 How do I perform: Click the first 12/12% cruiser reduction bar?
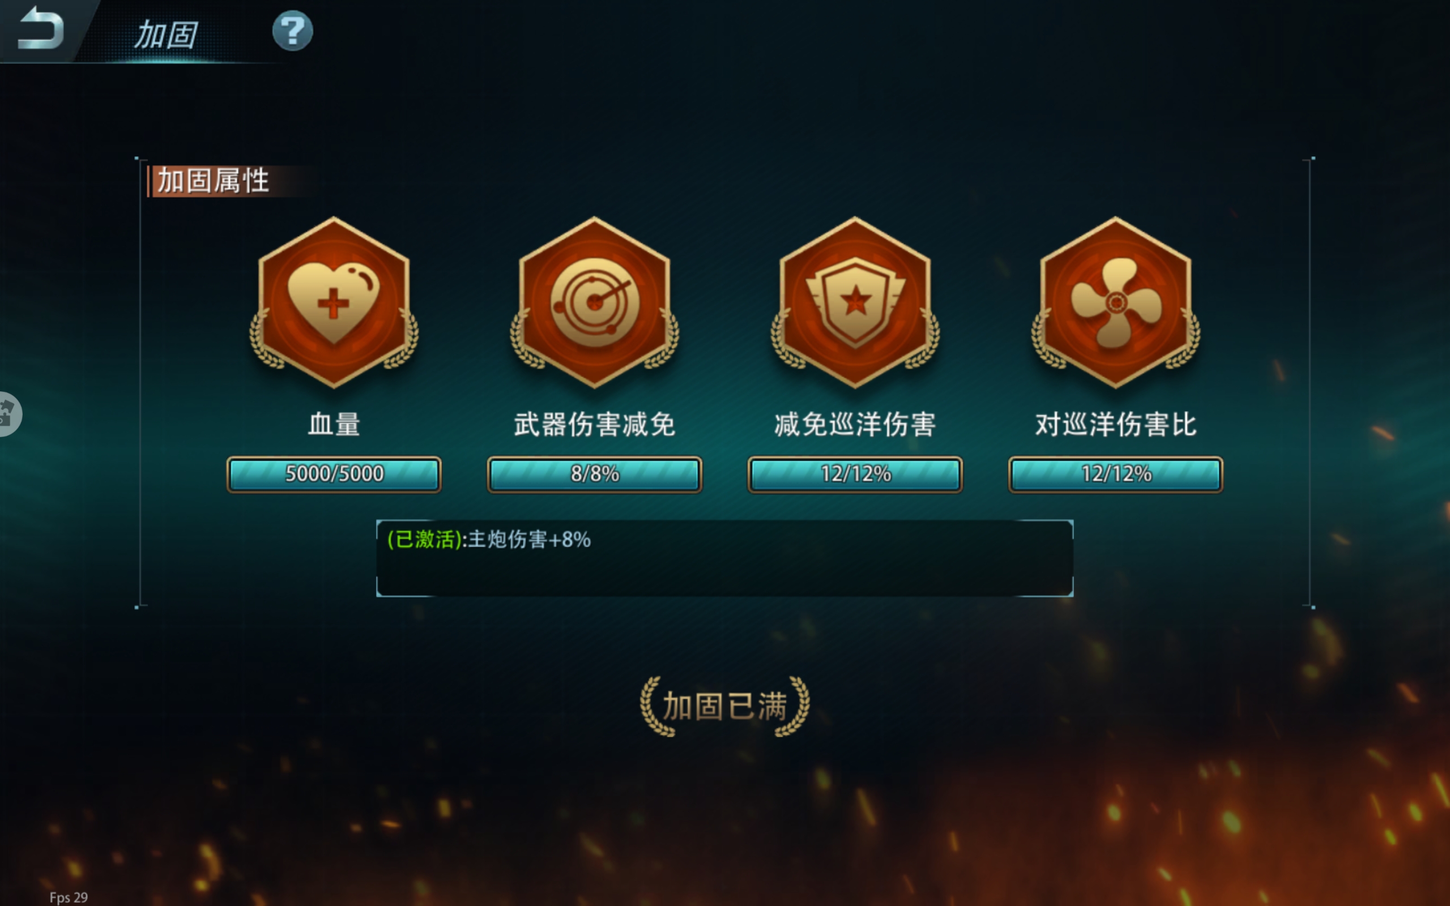click(855, 475)
